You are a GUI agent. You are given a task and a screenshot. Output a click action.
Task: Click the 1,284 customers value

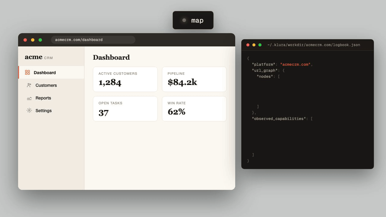pos(110,82)
